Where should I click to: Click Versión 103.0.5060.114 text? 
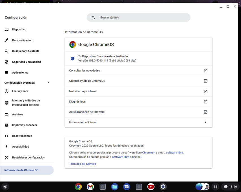click(x=107, y=61)
